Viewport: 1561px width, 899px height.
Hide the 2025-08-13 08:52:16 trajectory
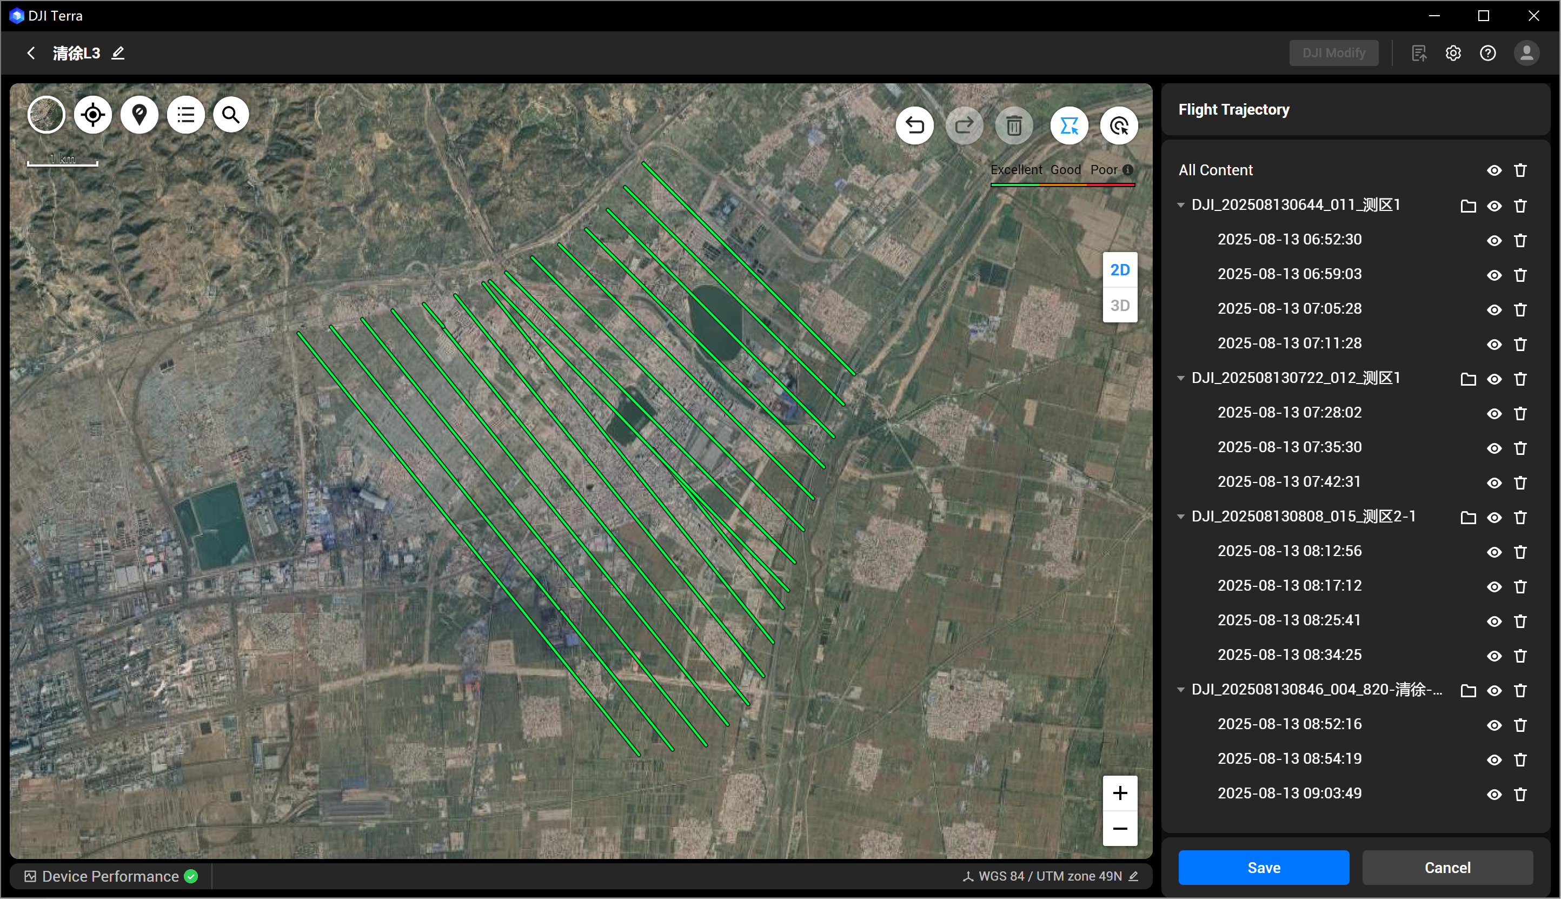(1494, 725)
